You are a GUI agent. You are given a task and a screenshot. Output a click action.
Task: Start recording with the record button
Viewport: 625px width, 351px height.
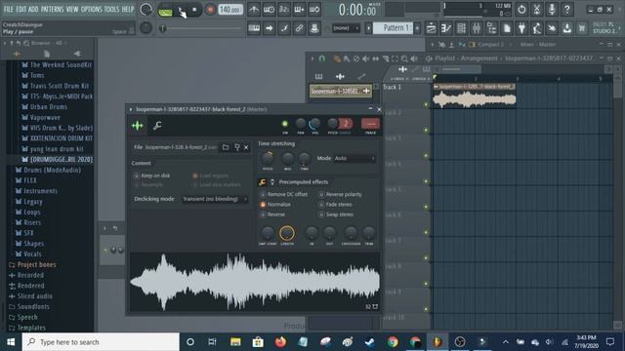(210, 10)
